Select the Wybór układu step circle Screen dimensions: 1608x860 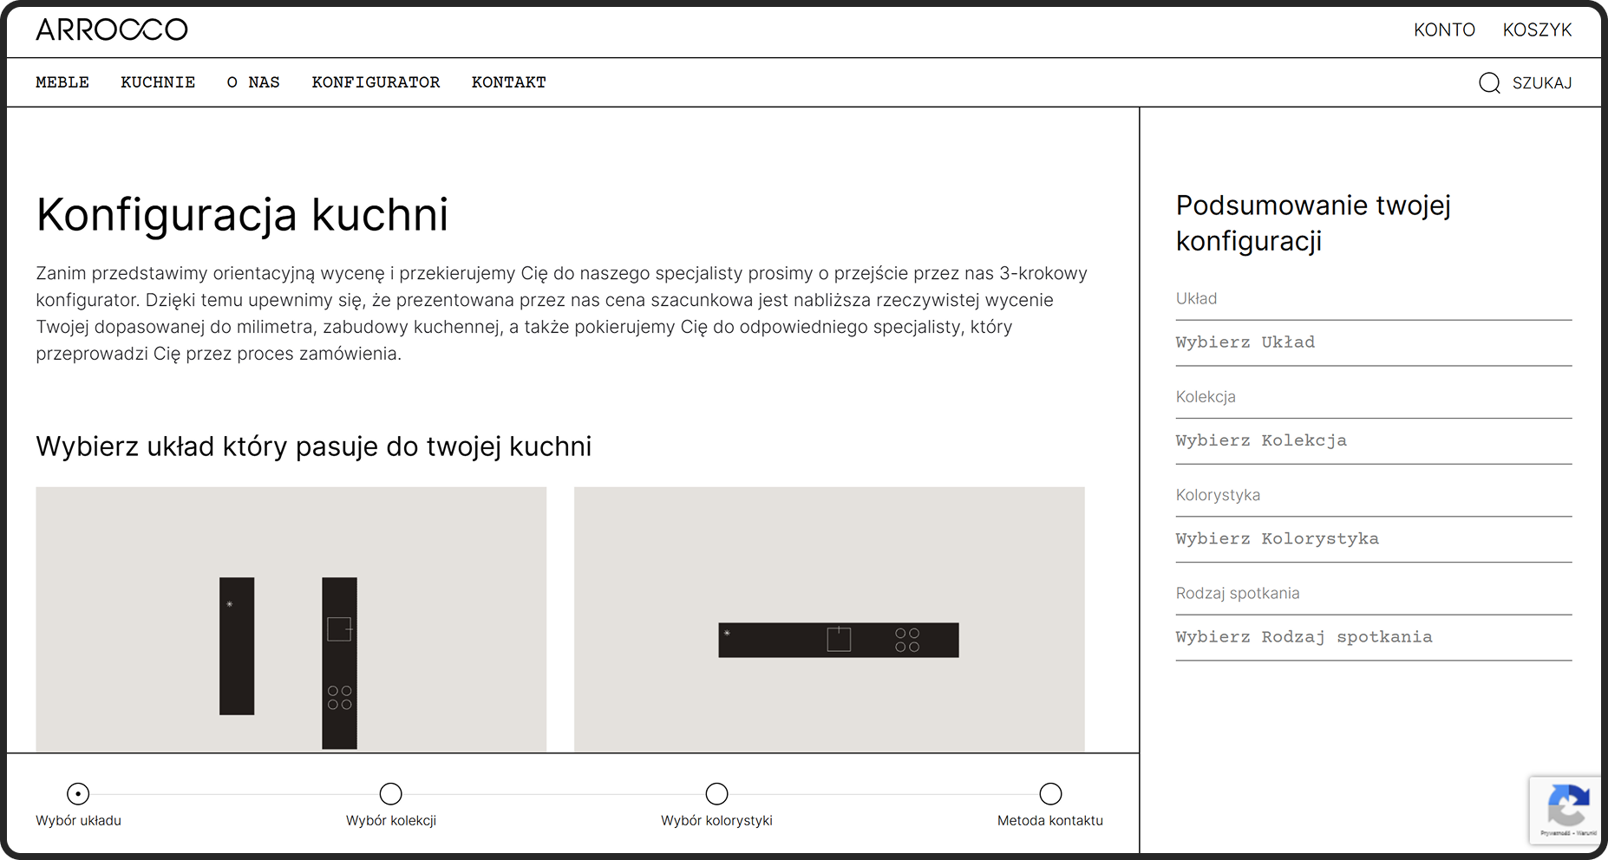coord(78,793)
